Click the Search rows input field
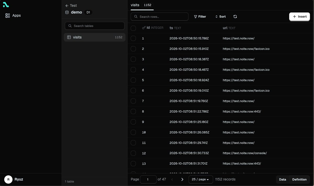 (x=159, y=16)
